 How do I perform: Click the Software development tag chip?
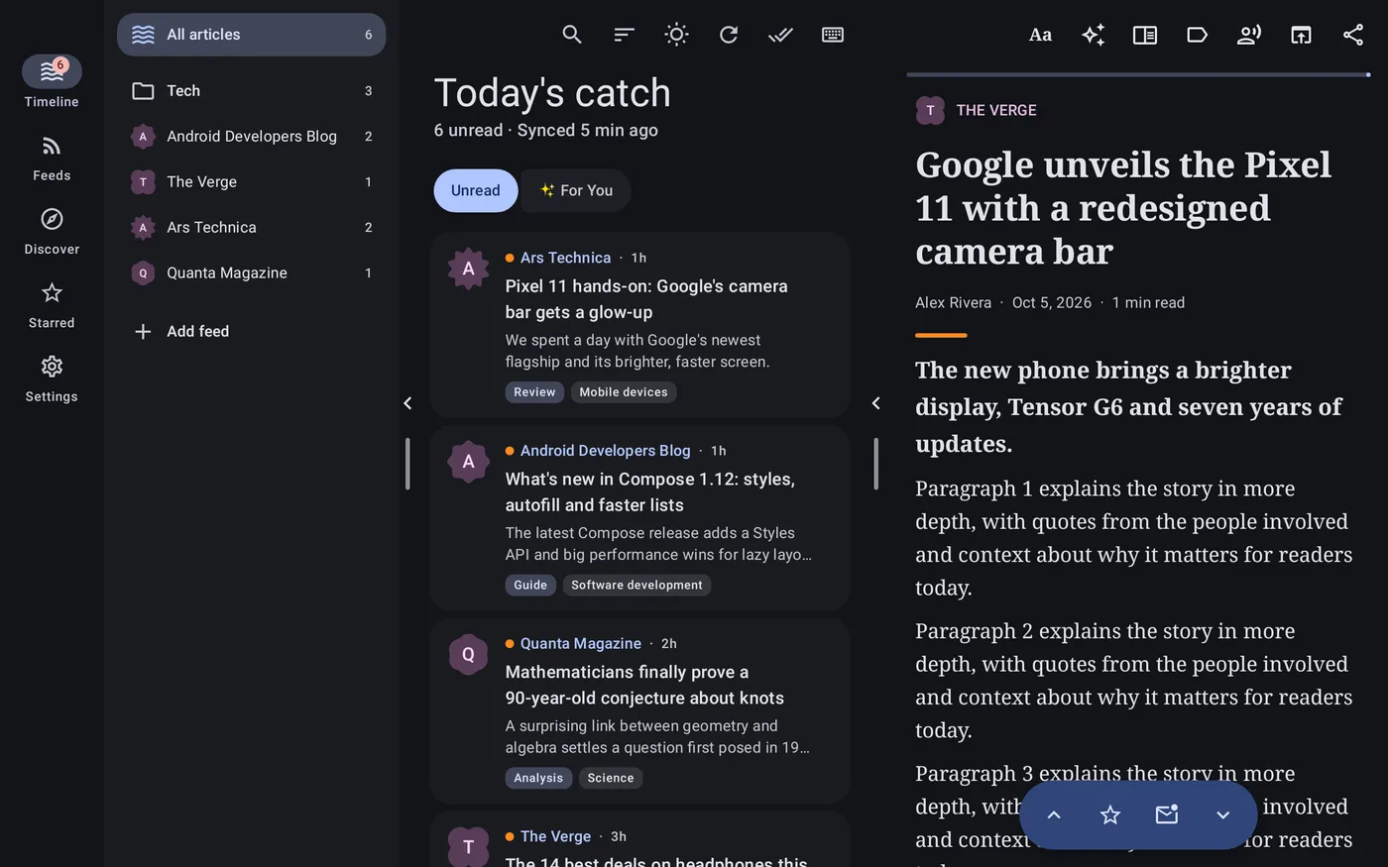tap(636, 586)
